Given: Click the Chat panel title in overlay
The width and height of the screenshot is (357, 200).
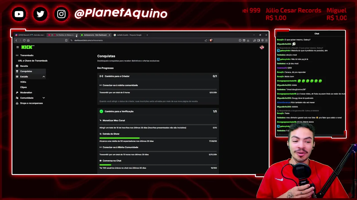Looking at the screenshot, I should [317, 34].
